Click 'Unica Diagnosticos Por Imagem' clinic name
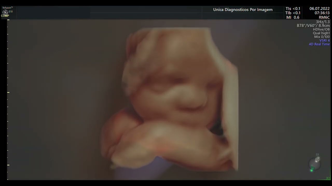 pos(243,10)
